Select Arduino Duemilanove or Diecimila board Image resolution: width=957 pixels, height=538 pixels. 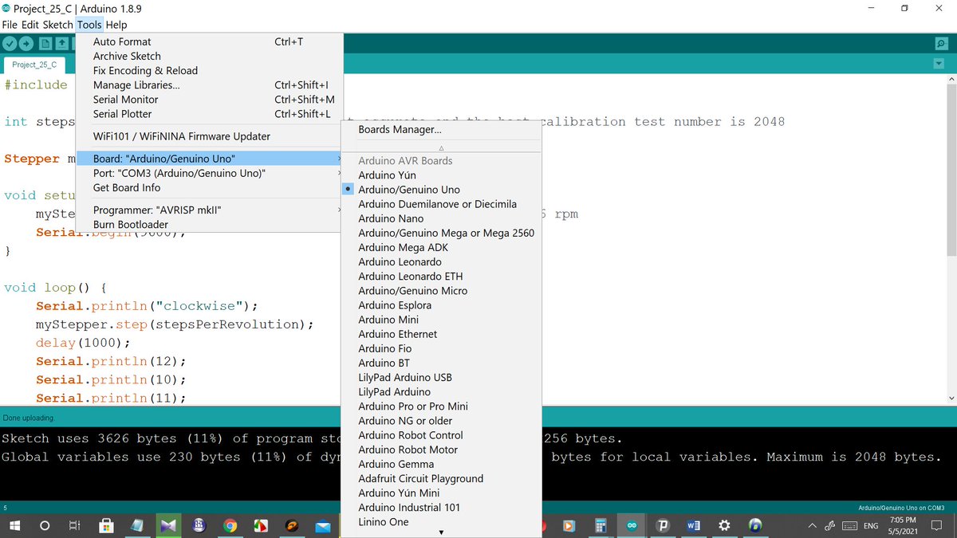pos(441,204)
